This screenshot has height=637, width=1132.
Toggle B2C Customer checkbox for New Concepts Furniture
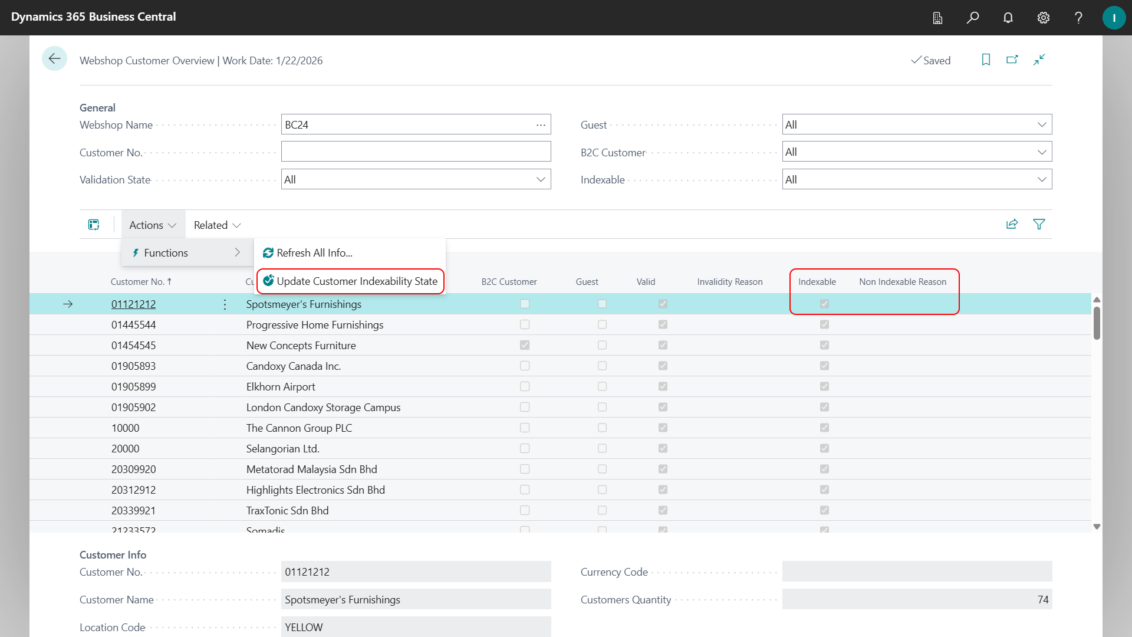point(525,346)
